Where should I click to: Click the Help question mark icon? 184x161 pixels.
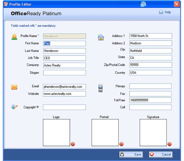161,12
